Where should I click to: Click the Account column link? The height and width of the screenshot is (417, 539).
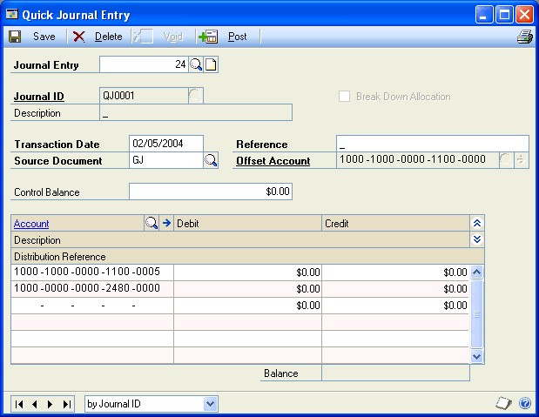(x=31, y=224)
